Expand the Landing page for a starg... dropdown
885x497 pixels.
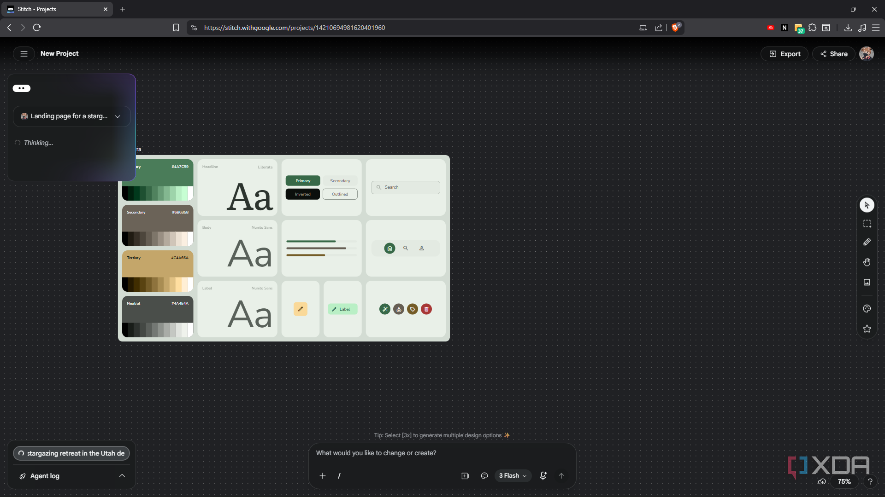coord(71,116)
